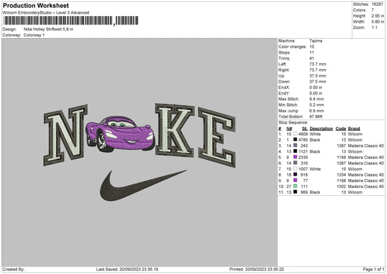Image resolution: width=387 pixels, height=274 pixels.
Task: Click the purple car in the design preview
Action: coord(120,134)
